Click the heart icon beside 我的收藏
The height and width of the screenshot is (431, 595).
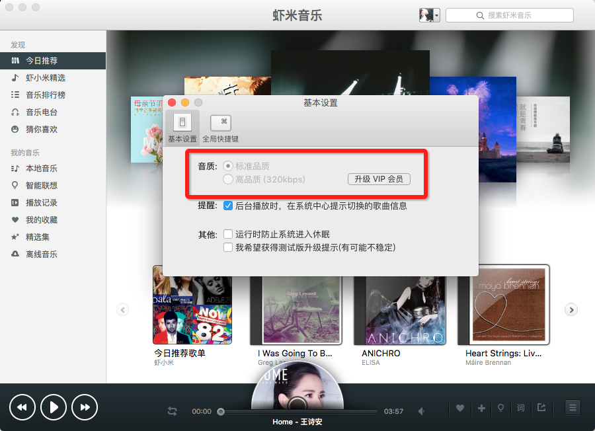(15, 219)
